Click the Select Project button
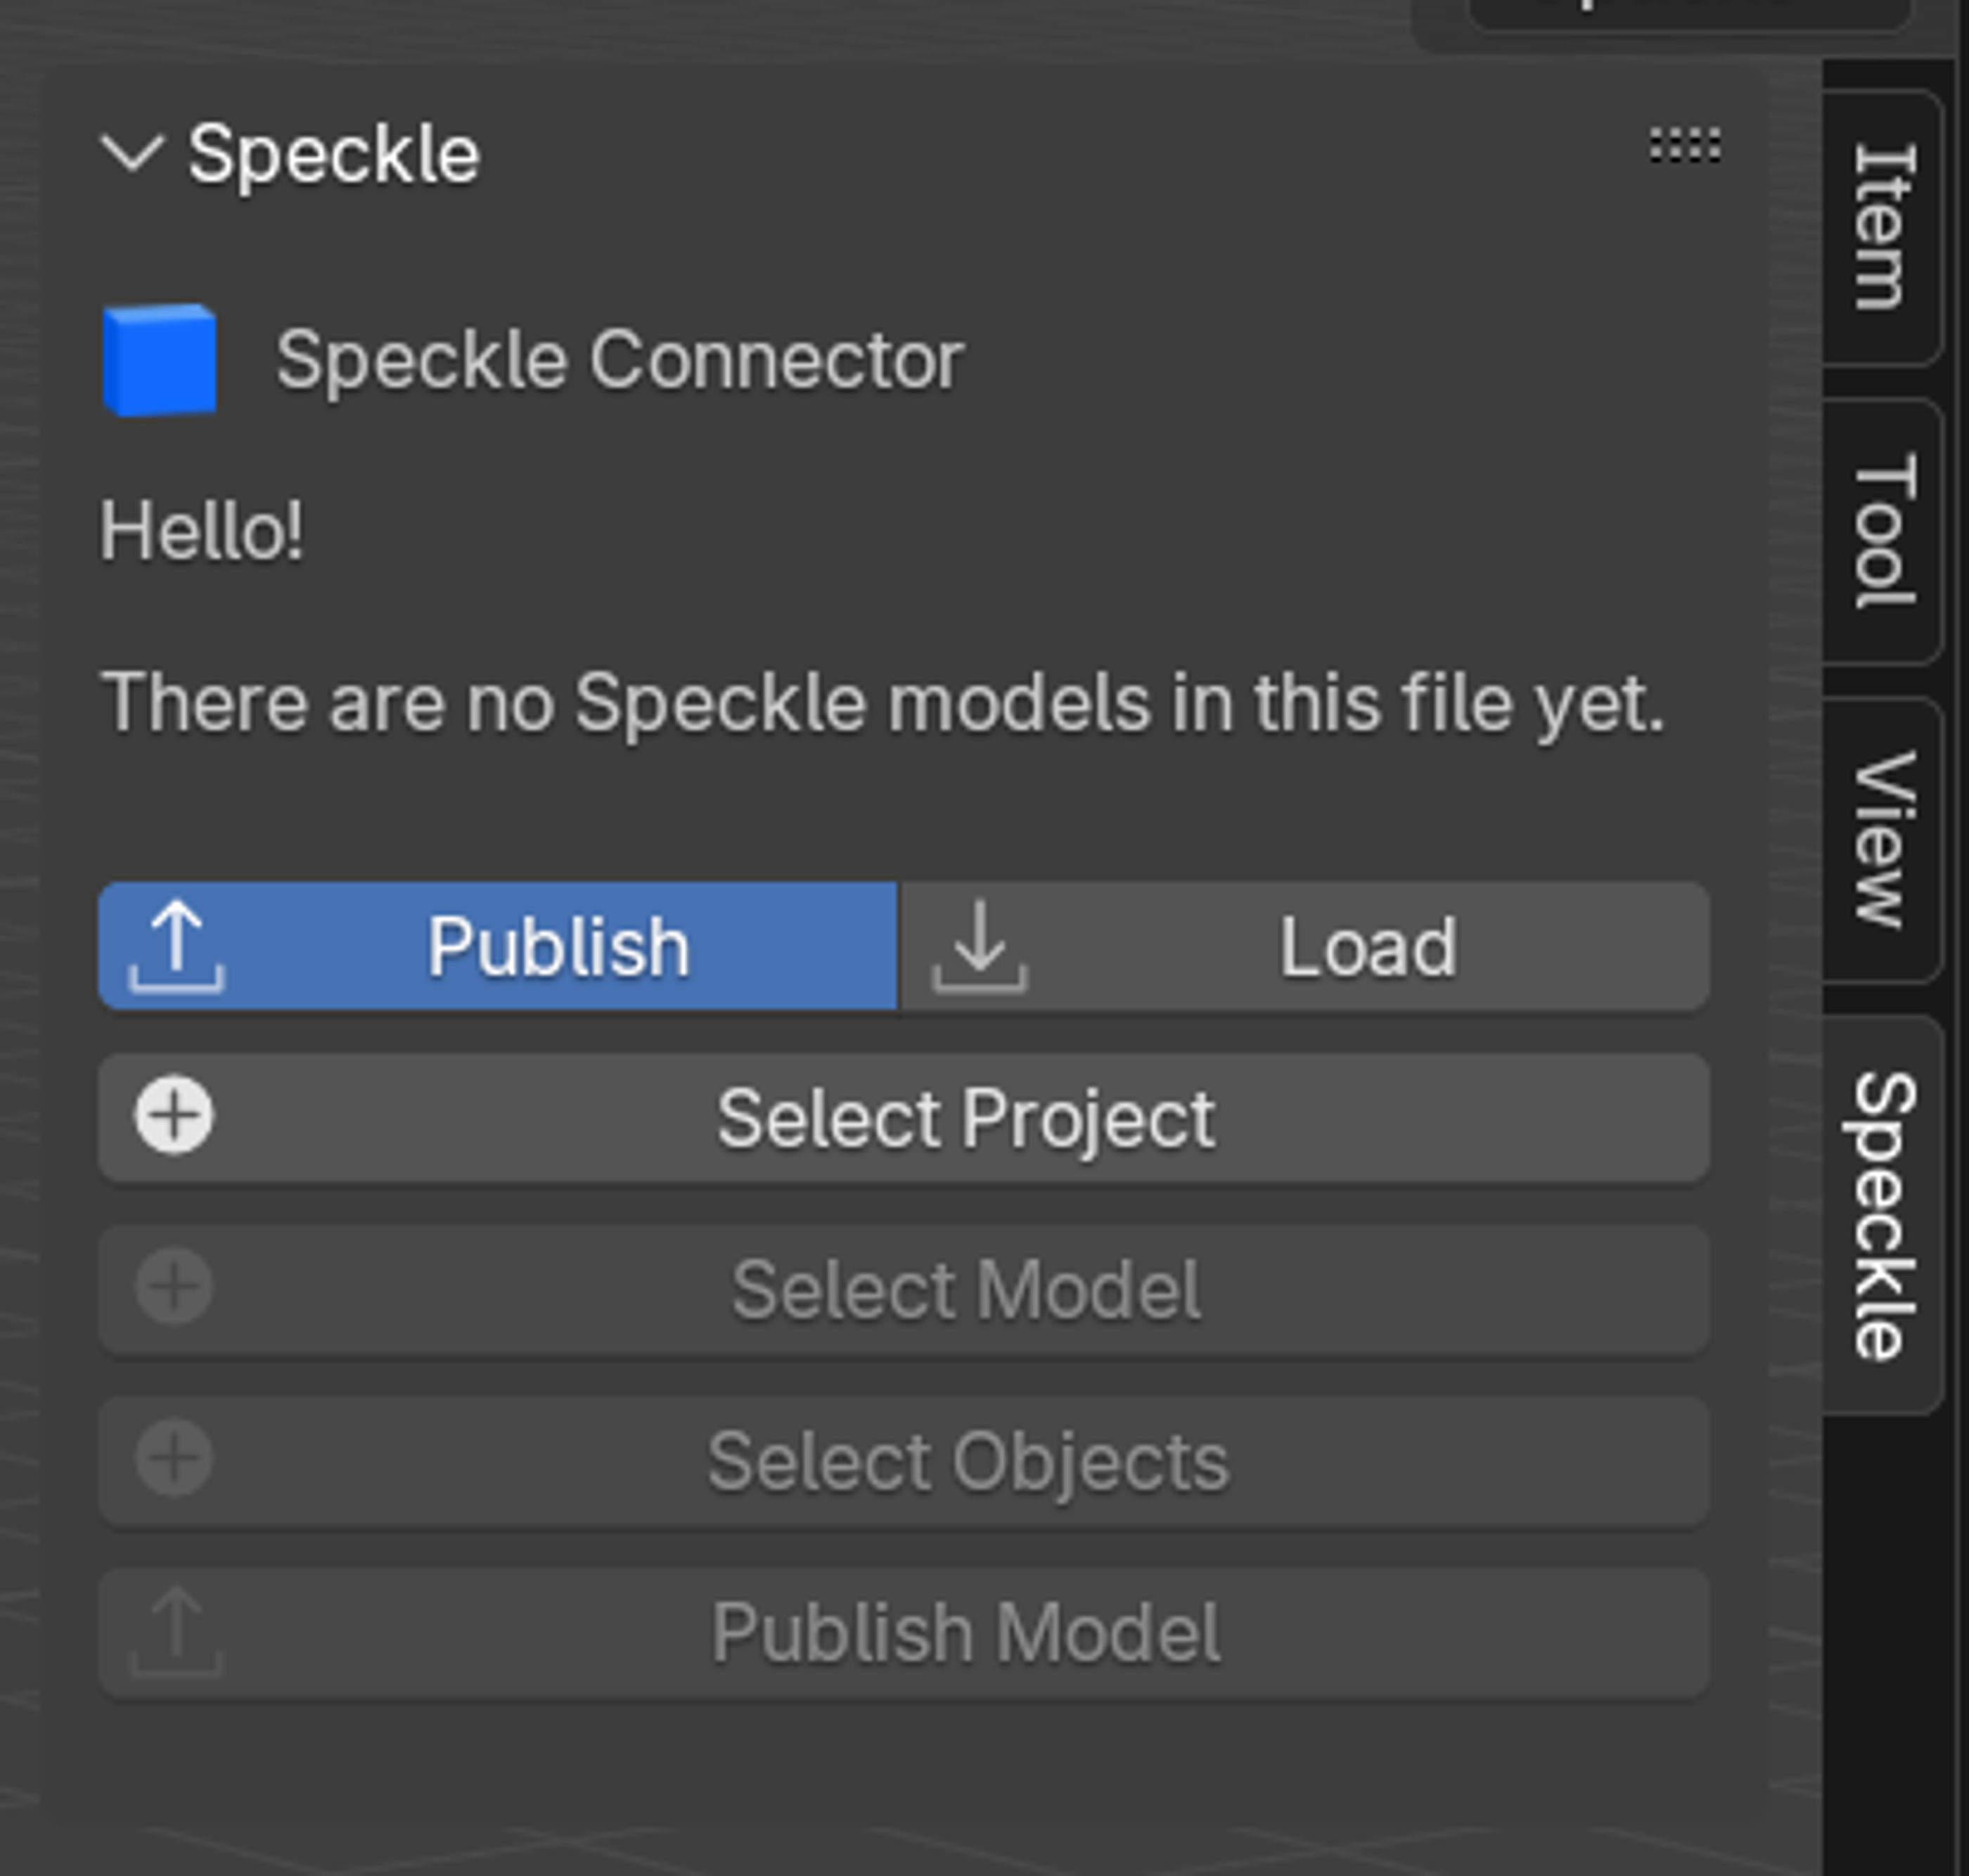 click(x=904, y=1117)
